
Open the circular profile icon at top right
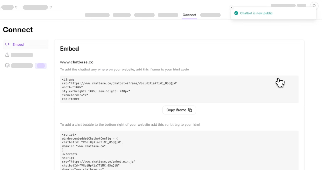click(314, 6)
